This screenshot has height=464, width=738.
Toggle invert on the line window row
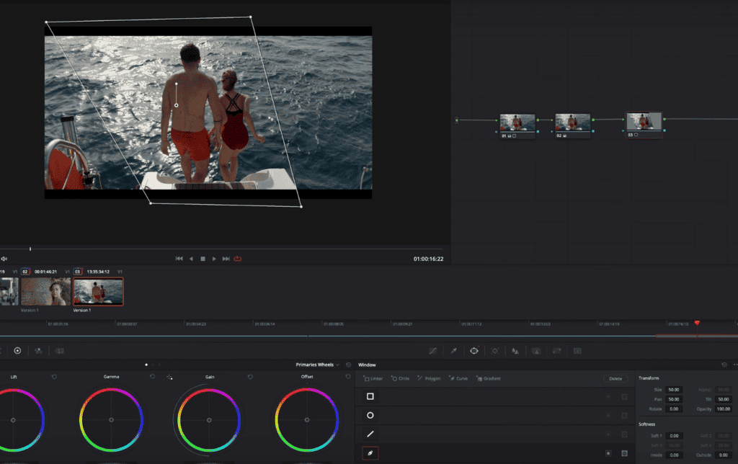[608, 435]
